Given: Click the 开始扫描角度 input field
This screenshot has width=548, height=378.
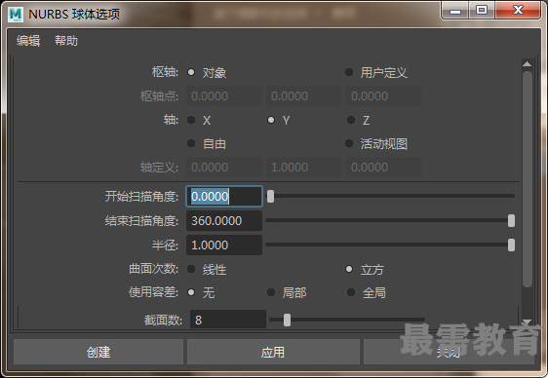Looking at the screenshot, I should point(224,196).
